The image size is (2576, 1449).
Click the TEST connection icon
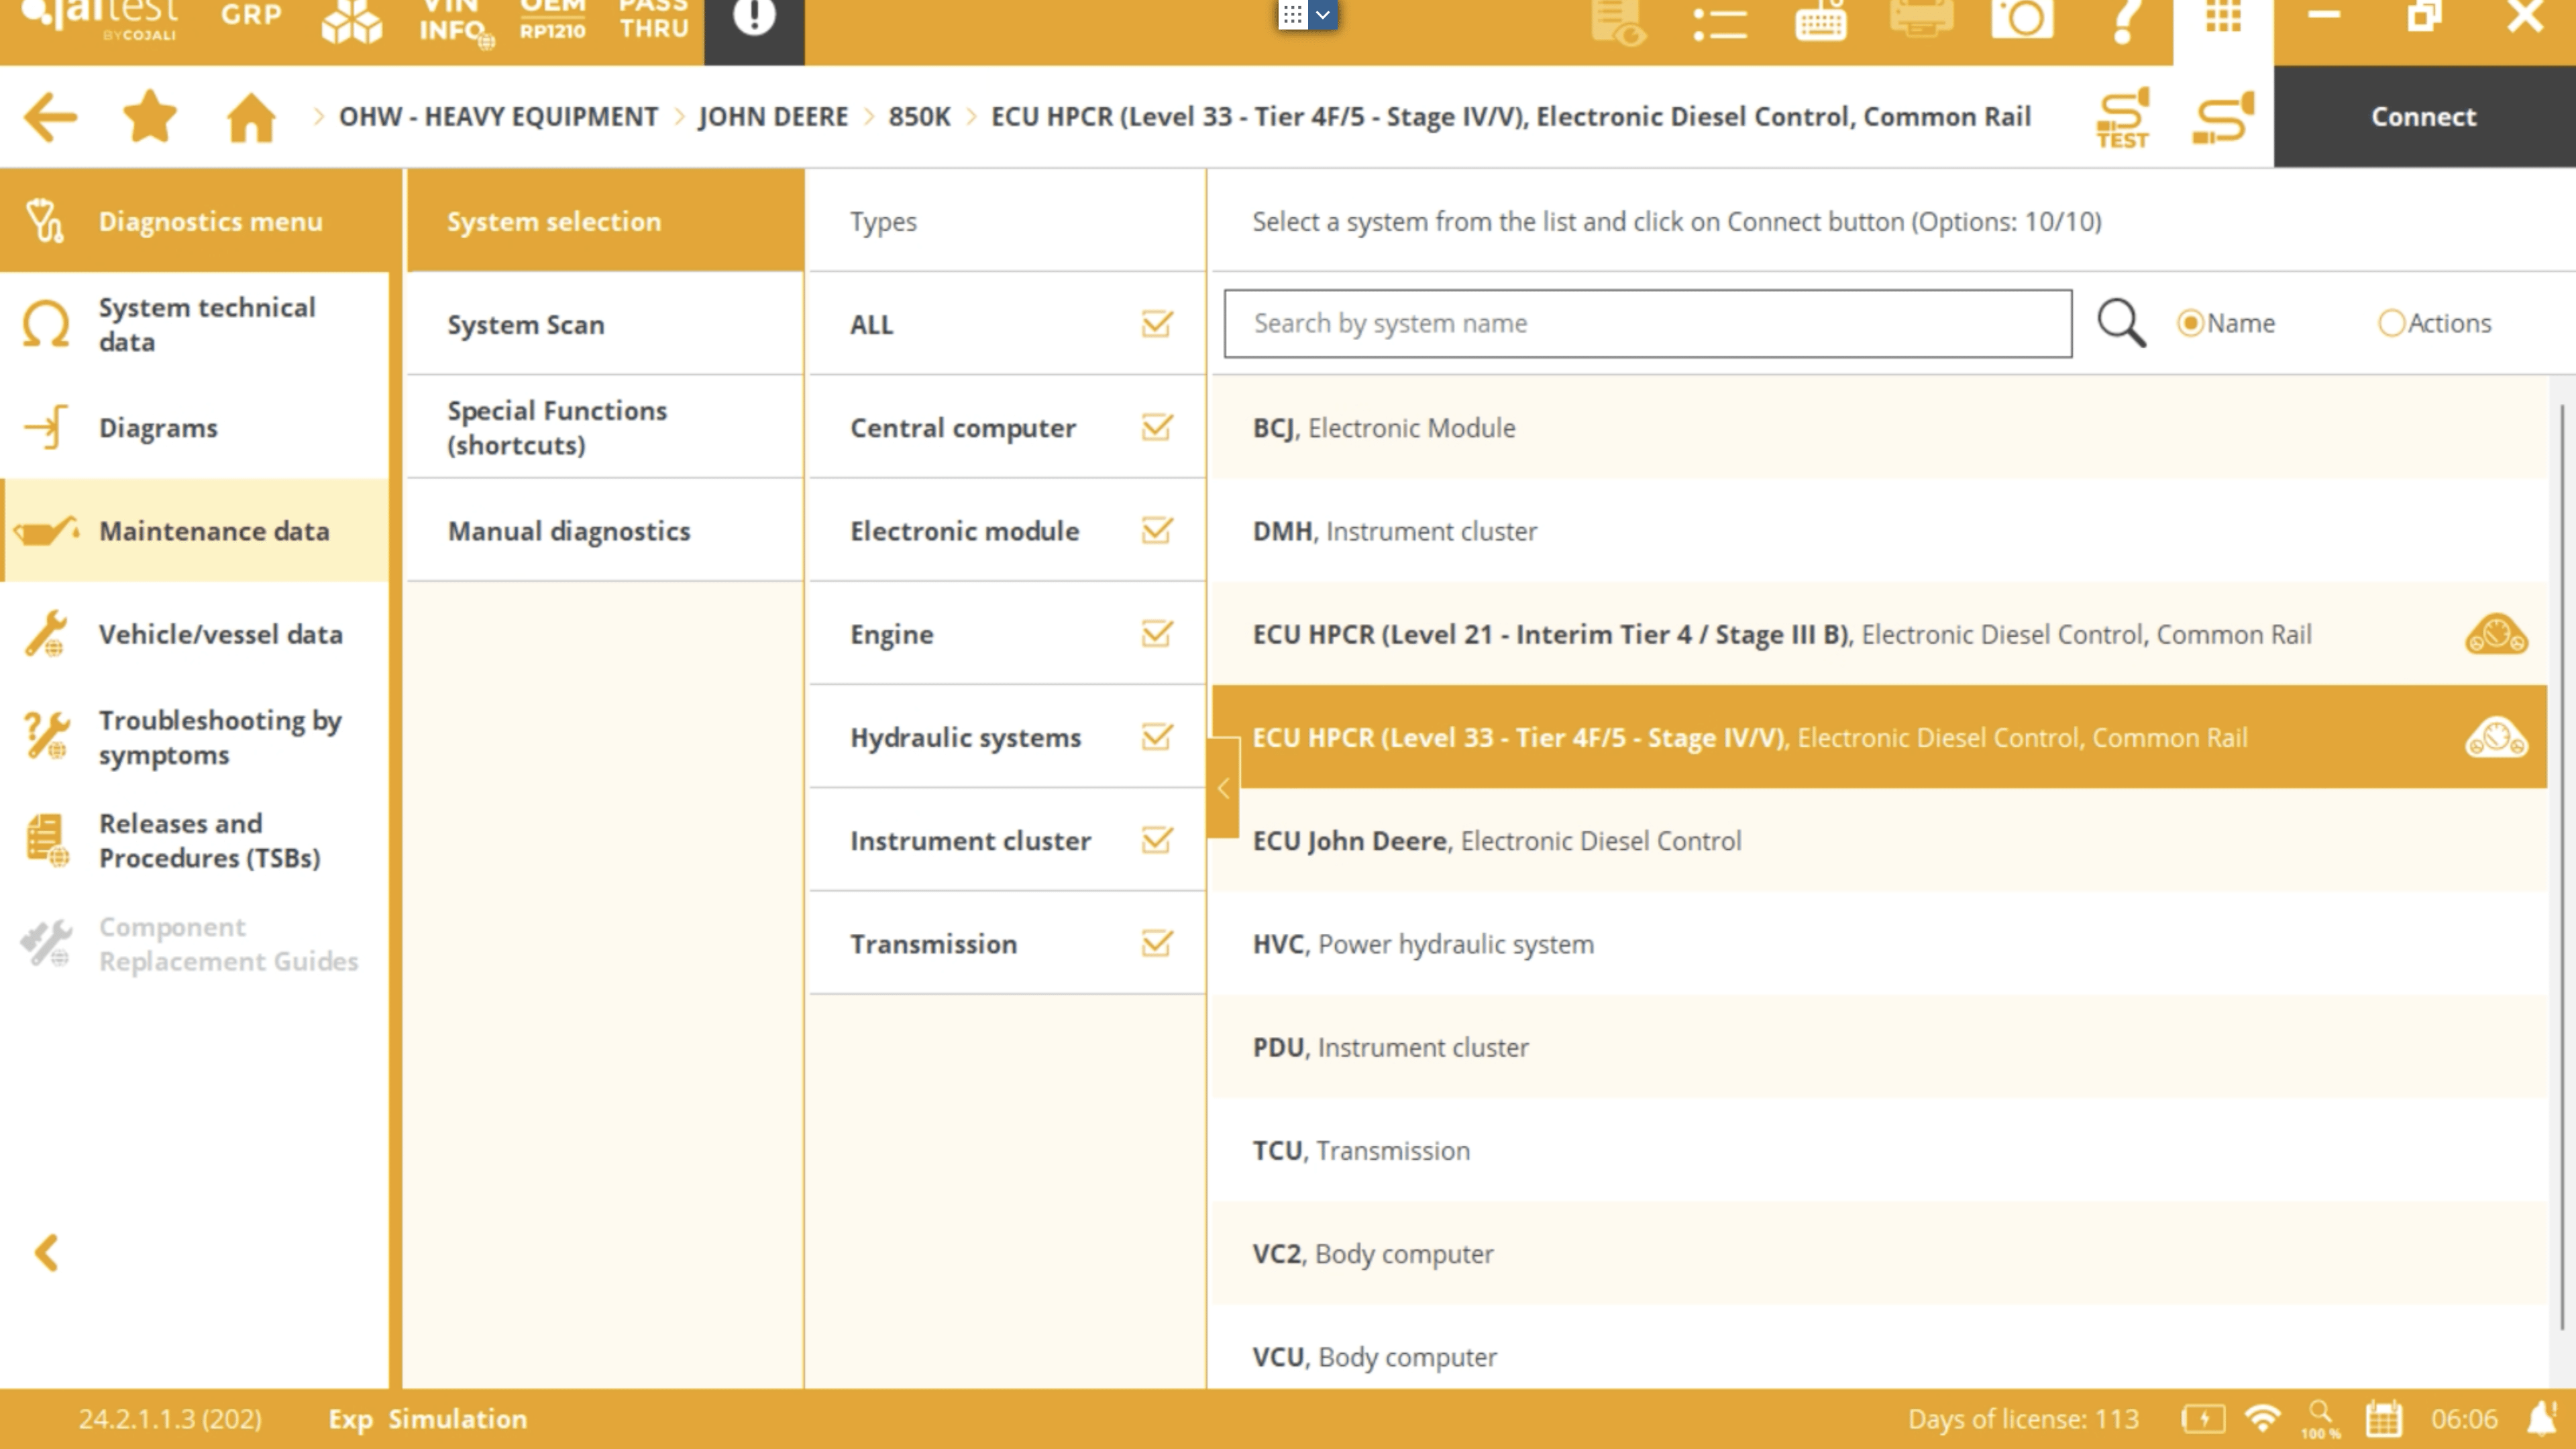pos(2122,118)
